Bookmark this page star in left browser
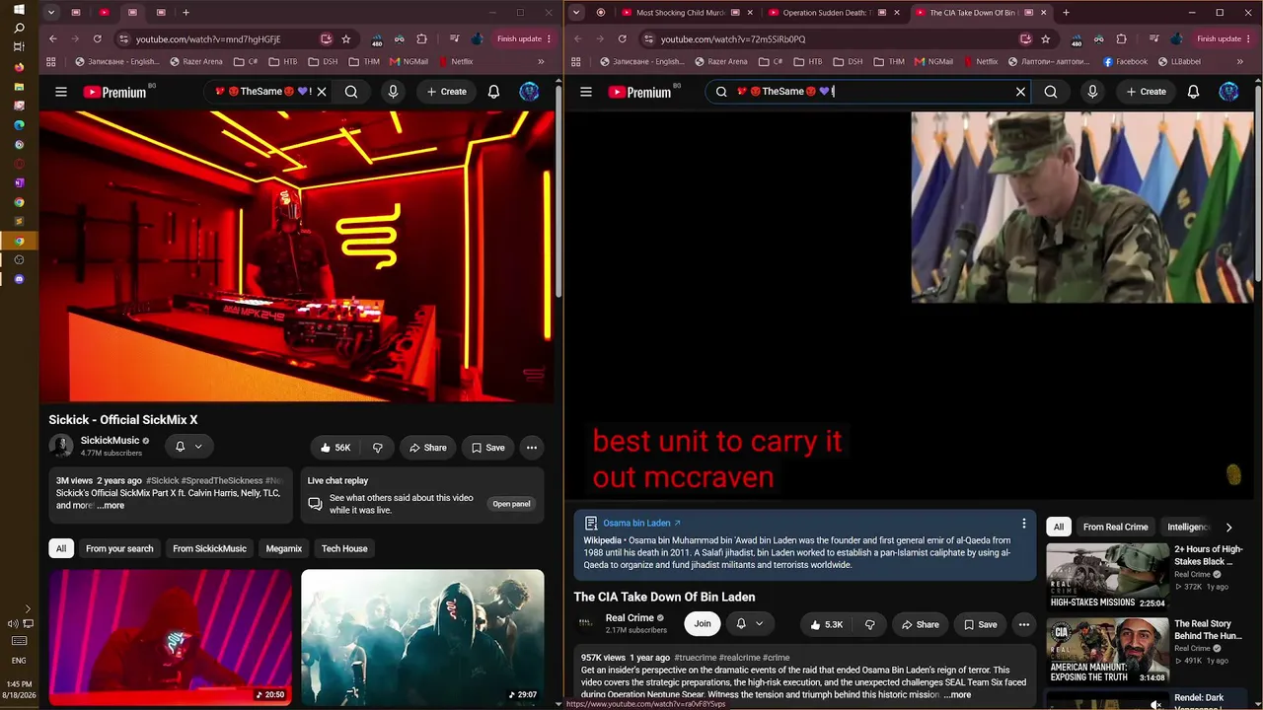 pyautogui.click(x=345, y=38)
